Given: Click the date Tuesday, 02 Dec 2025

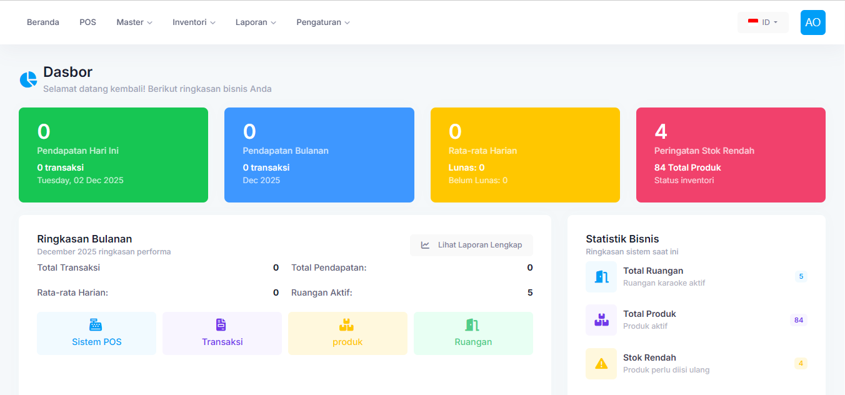Looking at the screenshot, I should pos(80,180).
